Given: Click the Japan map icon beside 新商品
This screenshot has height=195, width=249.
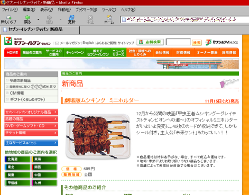Looking at the screenshot, I should (229, 83).
